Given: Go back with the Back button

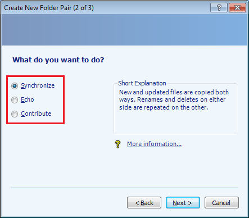Looking at the screenshot, I should [144, 203].
